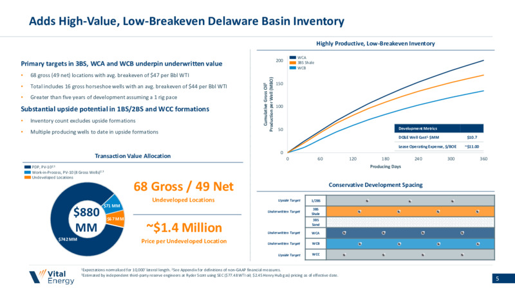
Task: Click the $71 MM donut segment
Action: click(112, 205)
